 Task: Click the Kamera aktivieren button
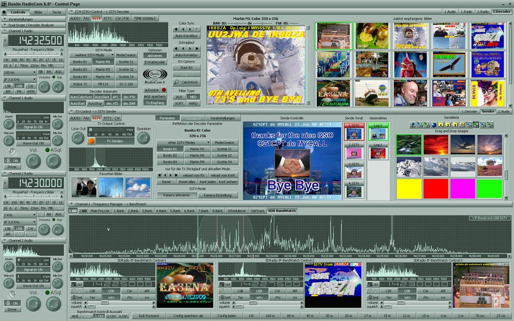point(177,195)
